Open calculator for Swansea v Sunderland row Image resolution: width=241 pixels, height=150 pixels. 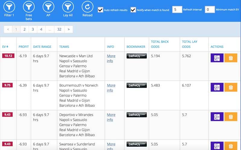217,146
